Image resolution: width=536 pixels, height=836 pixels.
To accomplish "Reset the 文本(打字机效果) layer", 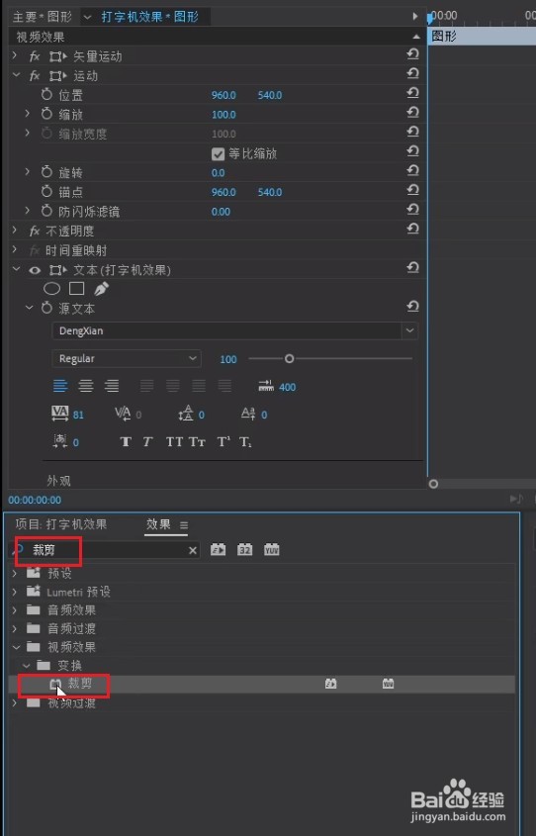I will coord(412,268).
